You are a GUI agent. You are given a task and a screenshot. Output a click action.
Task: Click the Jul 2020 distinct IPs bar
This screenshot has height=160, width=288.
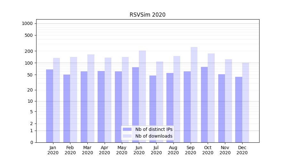[x=153, y=109]
